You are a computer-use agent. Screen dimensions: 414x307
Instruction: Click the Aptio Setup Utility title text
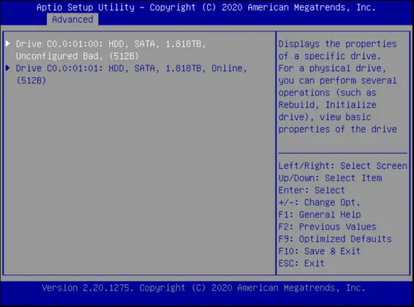coord(206,7)
